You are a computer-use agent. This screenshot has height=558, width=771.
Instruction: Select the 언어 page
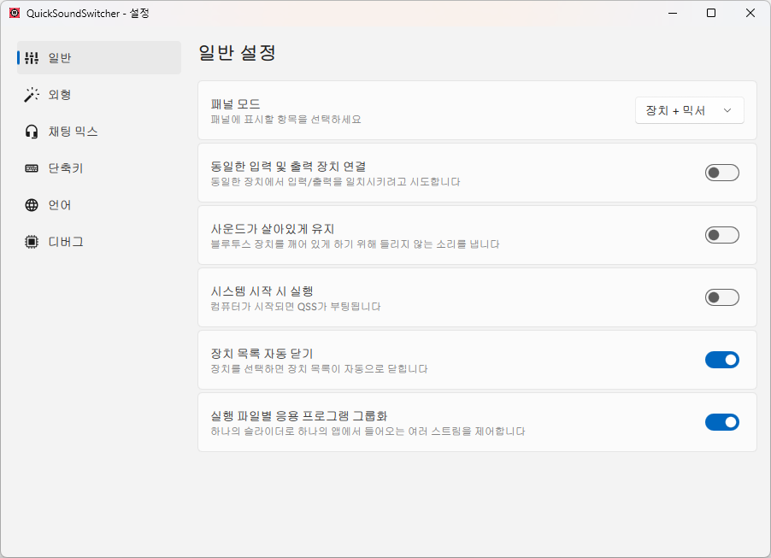[x=99, y=205]
